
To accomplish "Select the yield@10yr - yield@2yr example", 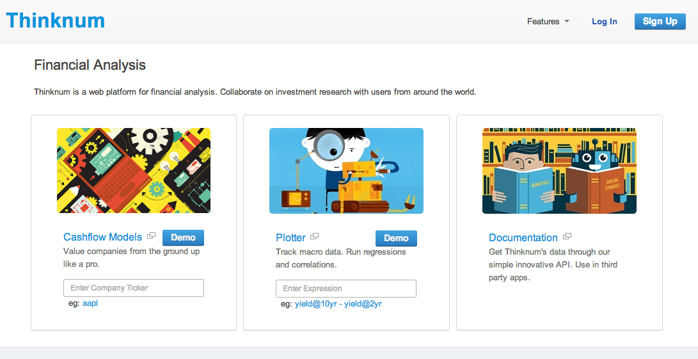I will click(338, 304).
